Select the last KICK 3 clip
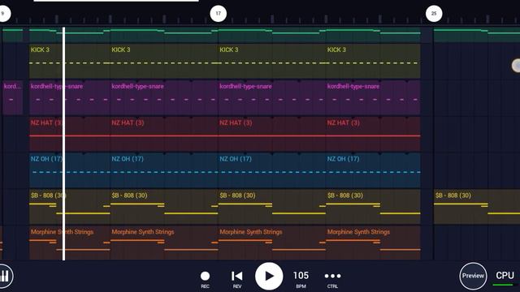 (x=373, y=61)
